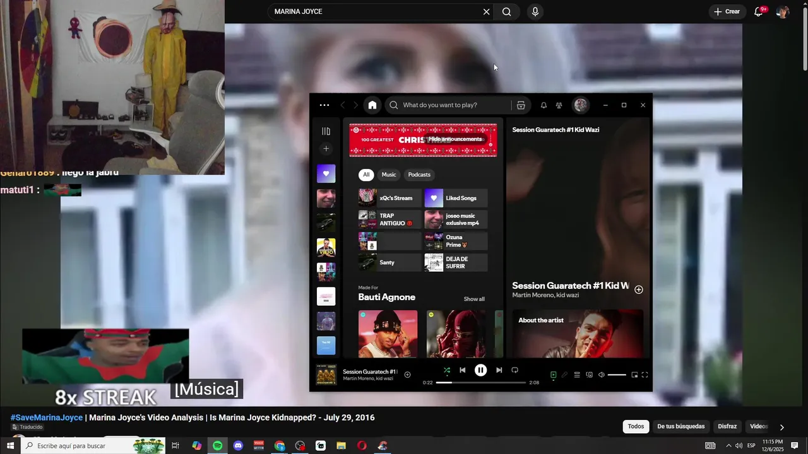The image size is (808, 454).
Task: Open the Spotify miniplayer
Action: coord(634,375)
